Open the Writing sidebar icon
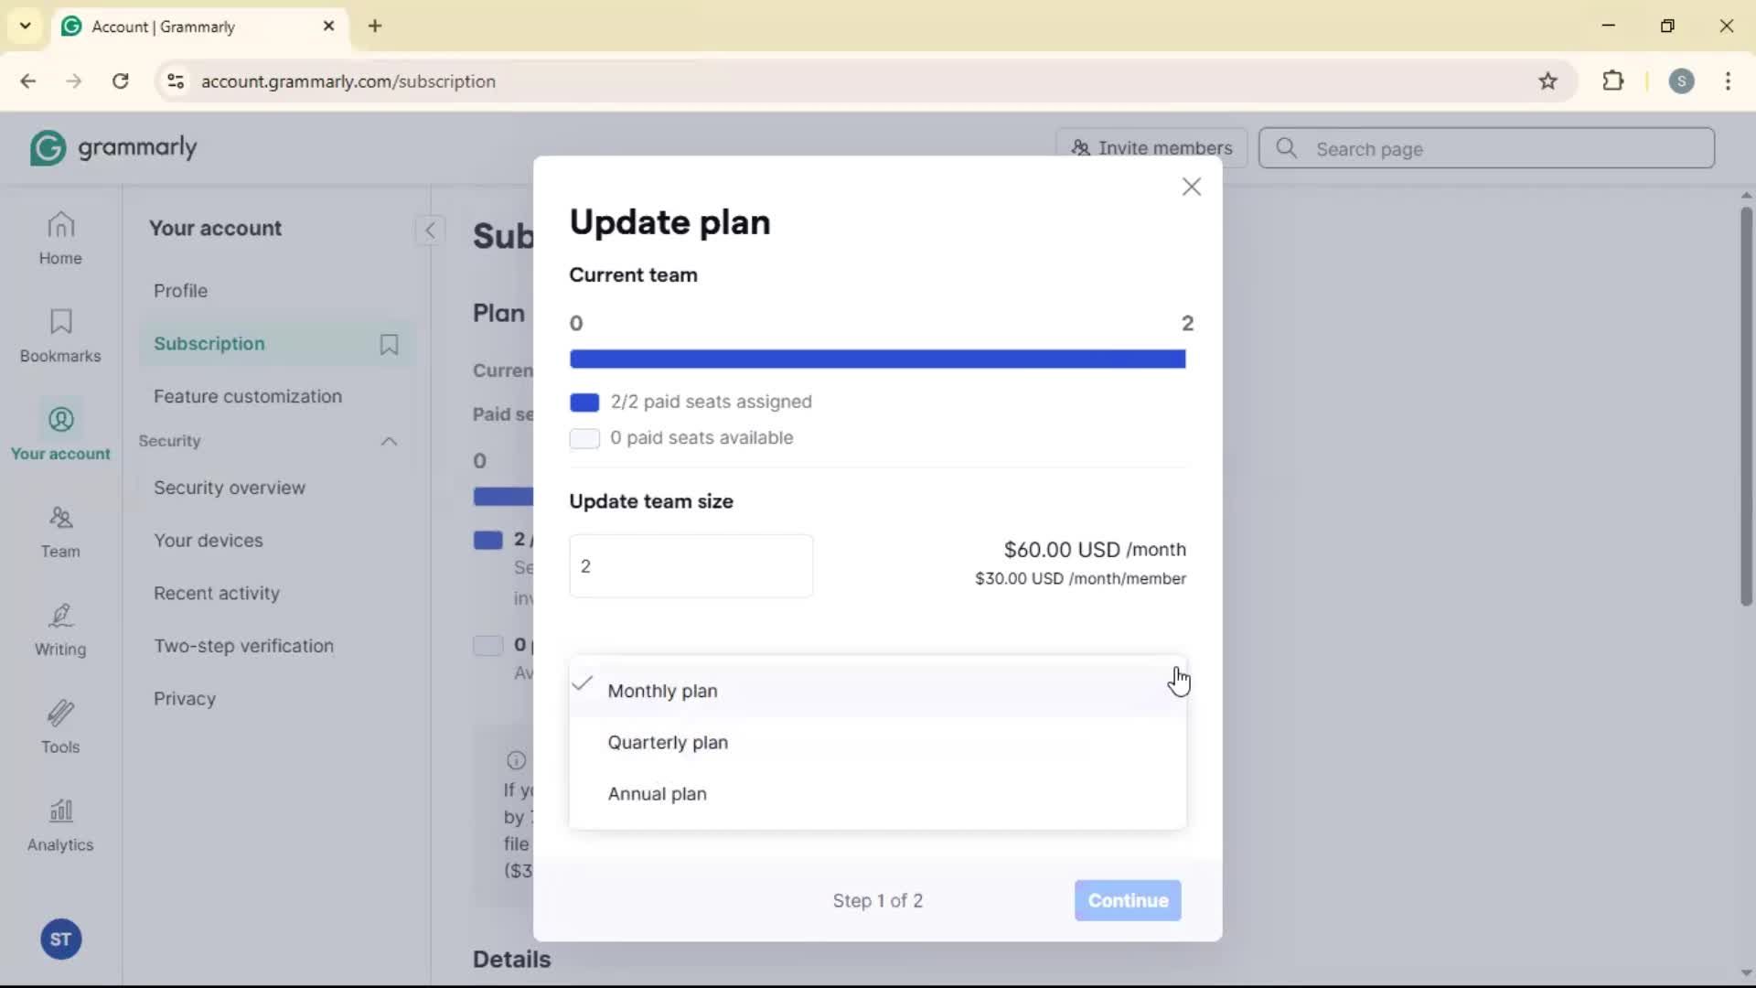This screenshot has width=1756, height=988. tap(60, 629)
